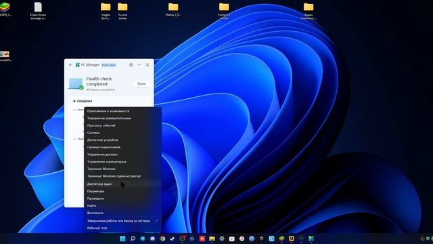Click the Completed status label
433x244 pixels.
point(85,101)
